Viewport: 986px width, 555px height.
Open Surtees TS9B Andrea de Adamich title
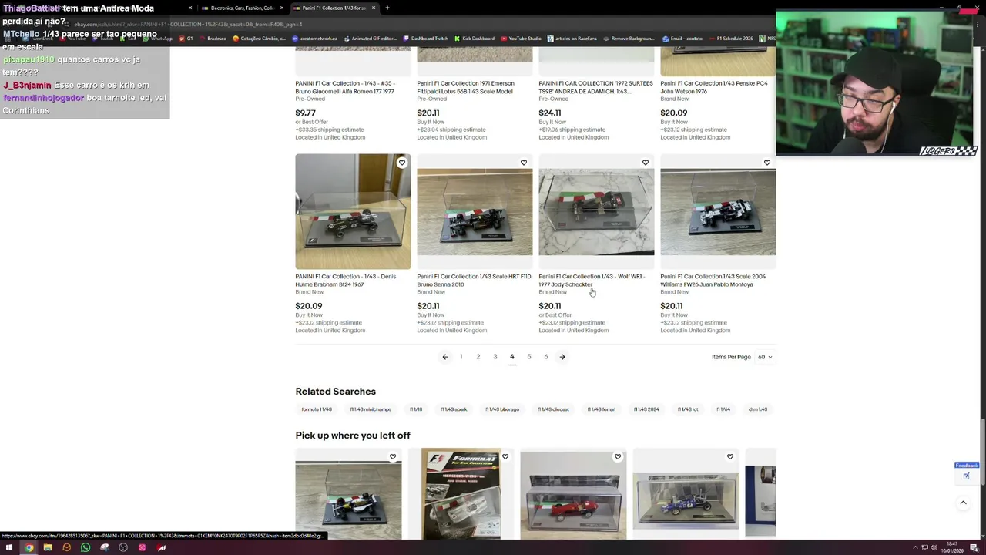click(595, 87)
